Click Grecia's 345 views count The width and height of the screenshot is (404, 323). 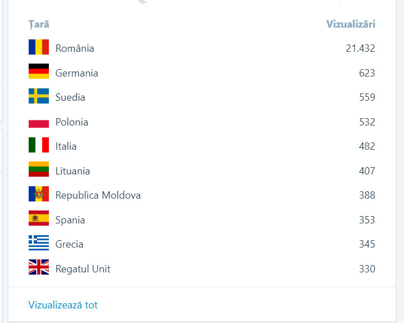pyautogui.click(x=367, y=244)
